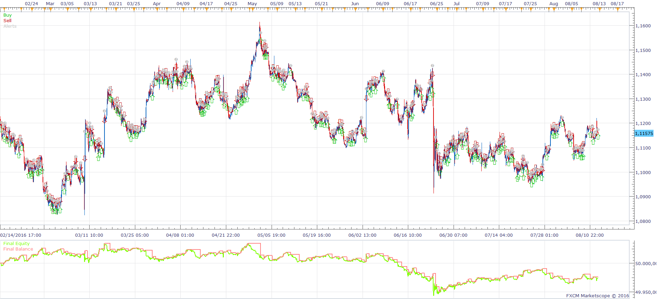The width and height of the screenshot is (657, 299).
Task: Click the 04/17 date on top axis
Action: pos(206,4)
